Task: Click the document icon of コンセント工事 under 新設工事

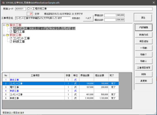Action: click(x=11, y=38)
